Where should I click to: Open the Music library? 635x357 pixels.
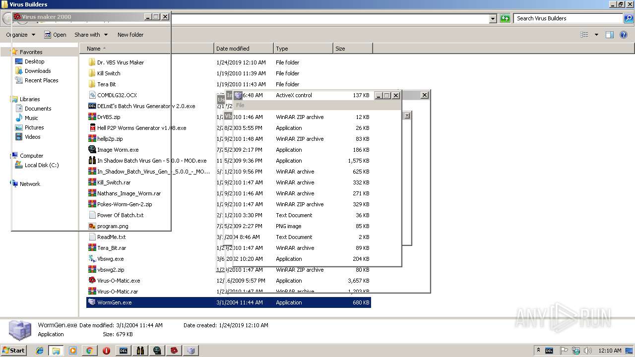(31, 118)
